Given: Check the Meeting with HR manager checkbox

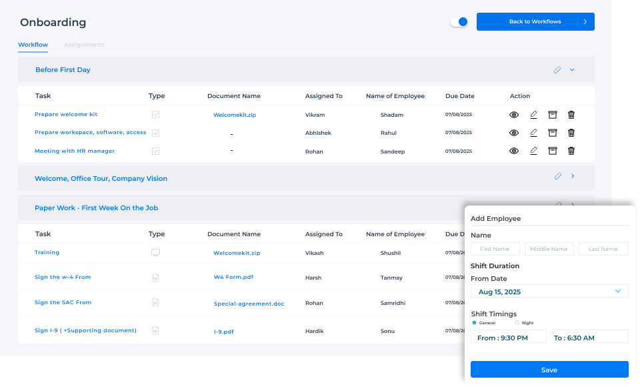Looking at the screenshot, I should 155,151.
